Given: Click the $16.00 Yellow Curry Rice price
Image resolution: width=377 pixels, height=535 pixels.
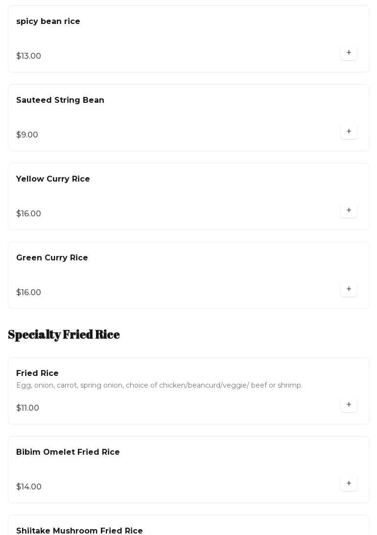Looking at the screenshot, I should click(x=29, y=213).
